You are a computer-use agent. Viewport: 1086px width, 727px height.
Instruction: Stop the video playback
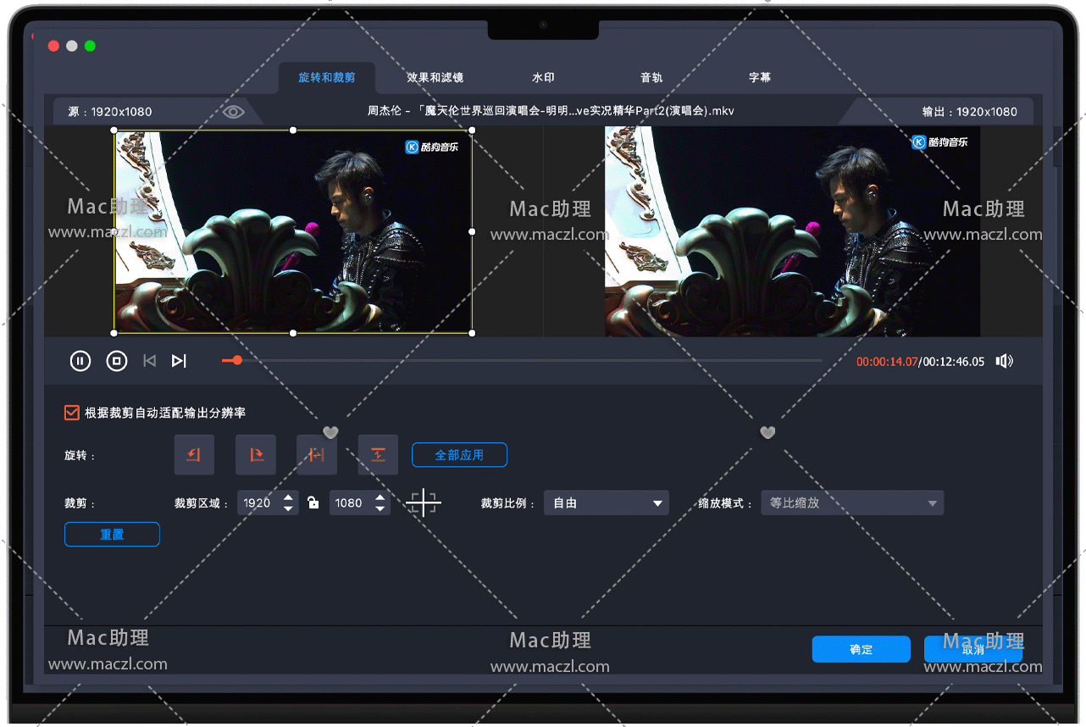pyautogui.click(x=117, y=361)
